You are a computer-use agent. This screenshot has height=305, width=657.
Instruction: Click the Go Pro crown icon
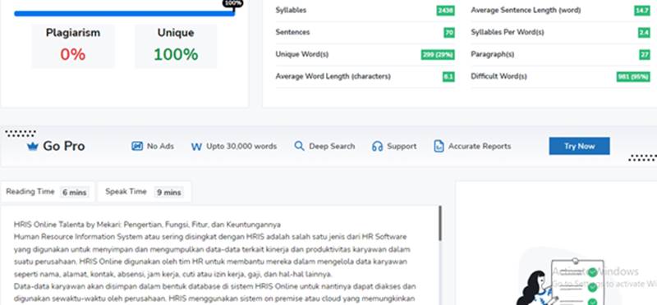(x=32, y=146)
